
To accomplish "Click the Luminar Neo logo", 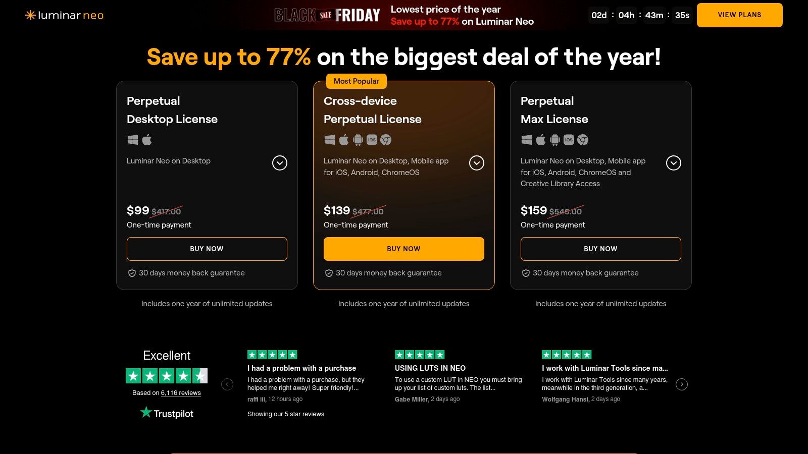I will (x=65, y=15).
